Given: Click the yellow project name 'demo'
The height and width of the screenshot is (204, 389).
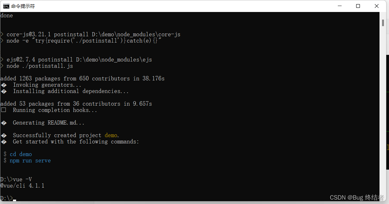Looking at the screenshot, I should [x=111, y=135].
